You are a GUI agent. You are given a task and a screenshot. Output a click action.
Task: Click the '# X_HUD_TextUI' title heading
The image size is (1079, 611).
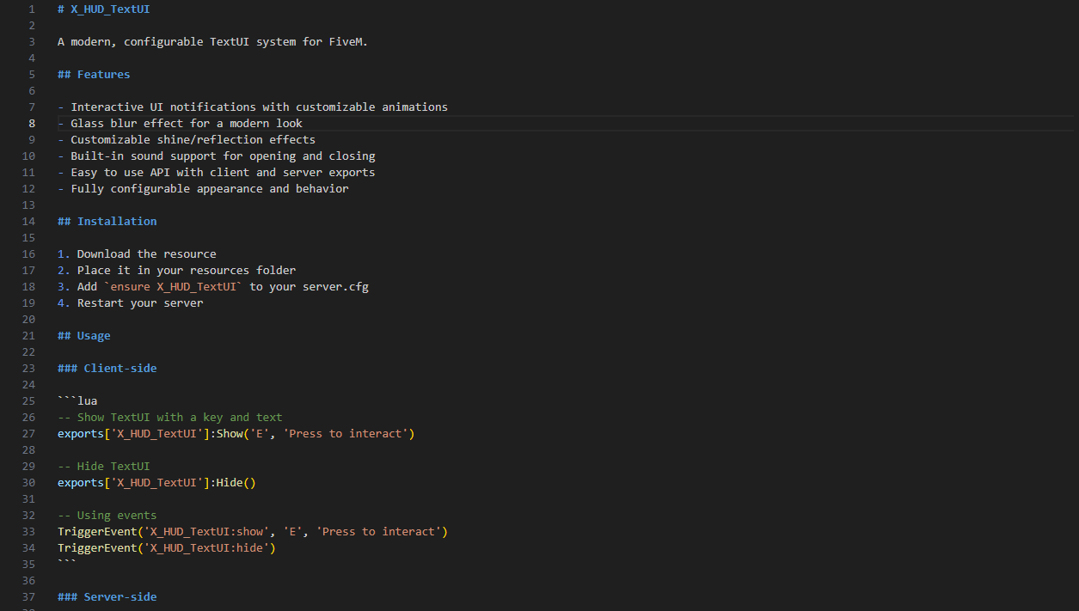click(104, 9)
